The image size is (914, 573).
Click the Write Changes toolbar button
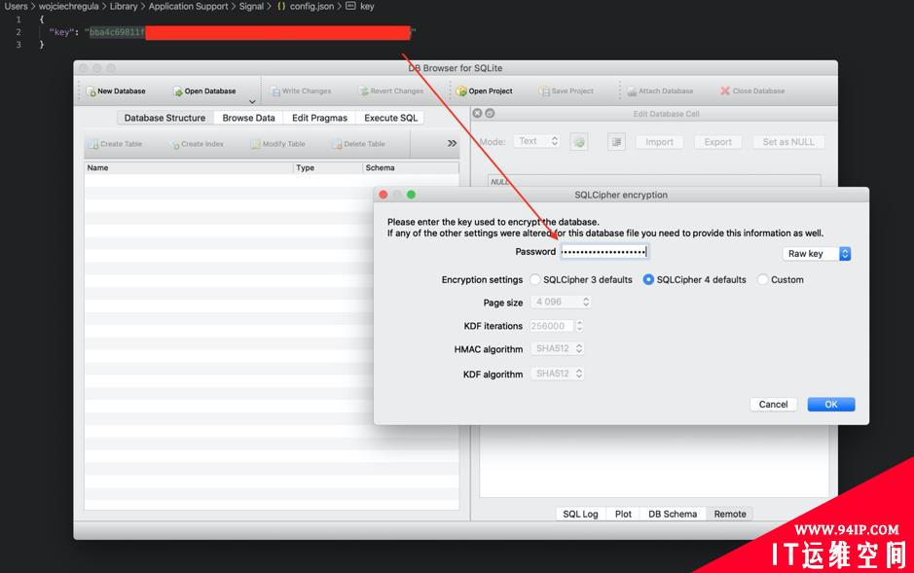[301, 91]
